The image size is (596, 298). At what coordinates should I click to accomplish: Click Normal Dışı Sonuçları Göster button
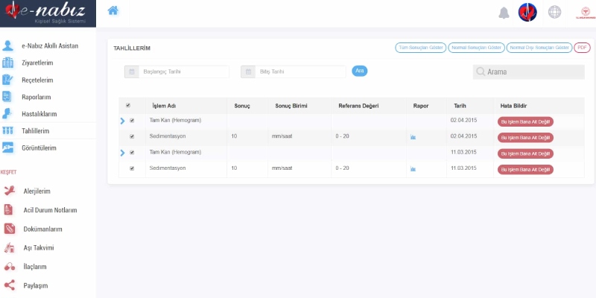(x=539, y=48)
